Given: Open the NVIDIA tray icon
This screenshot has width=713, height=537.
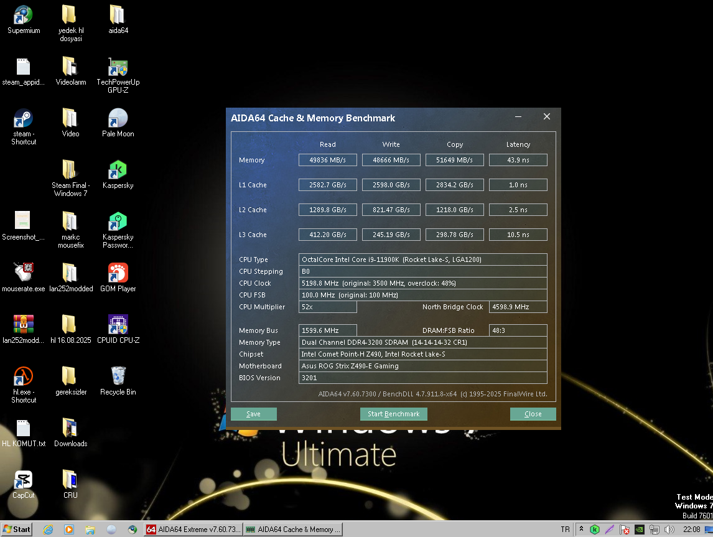Looking at the screenshot, I should [640, 530].
